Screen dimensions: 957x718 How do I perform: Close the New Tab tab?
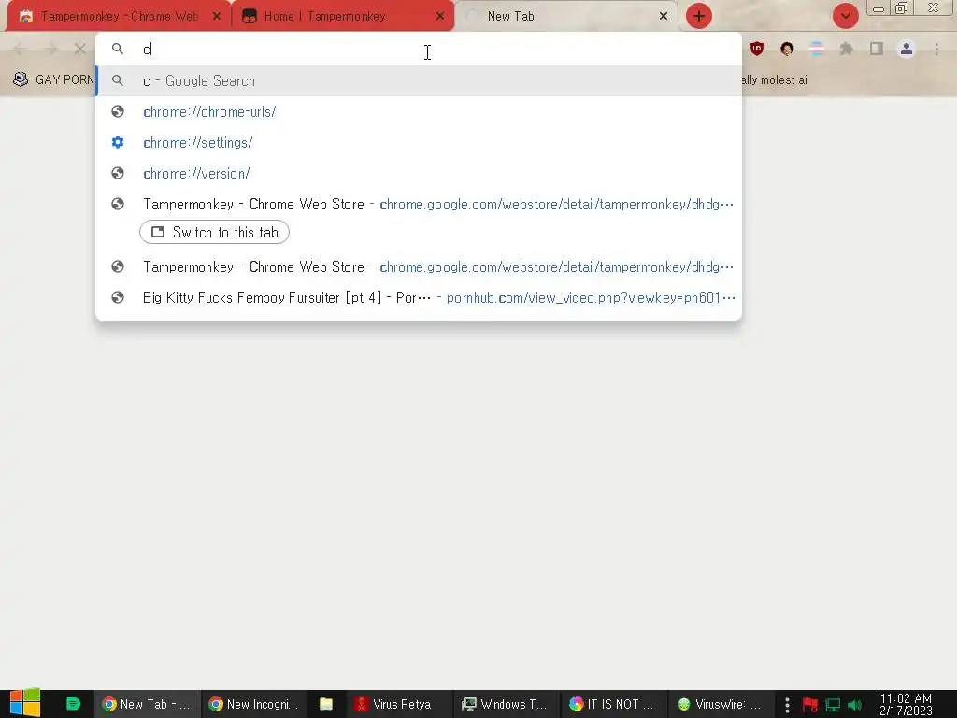(664, 17)
